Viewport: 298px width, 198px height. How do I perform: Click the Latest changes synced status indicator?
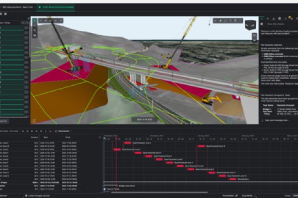38,196
